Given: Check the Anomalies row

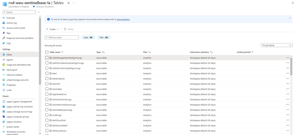Looking at the screenshot, I should tap(47, 89).
